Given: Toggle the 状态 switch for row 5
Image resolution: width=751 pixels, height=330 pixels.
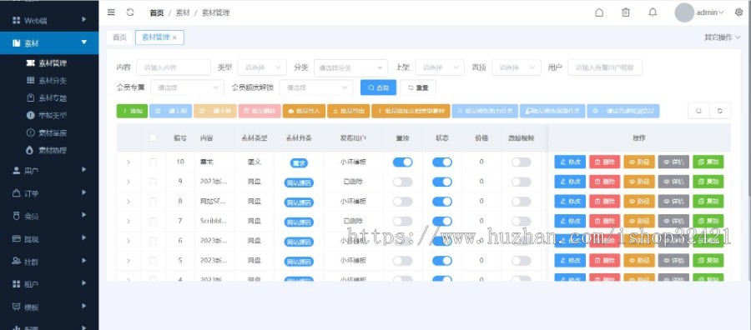Looking at the screenshot, I should (442, 260).
